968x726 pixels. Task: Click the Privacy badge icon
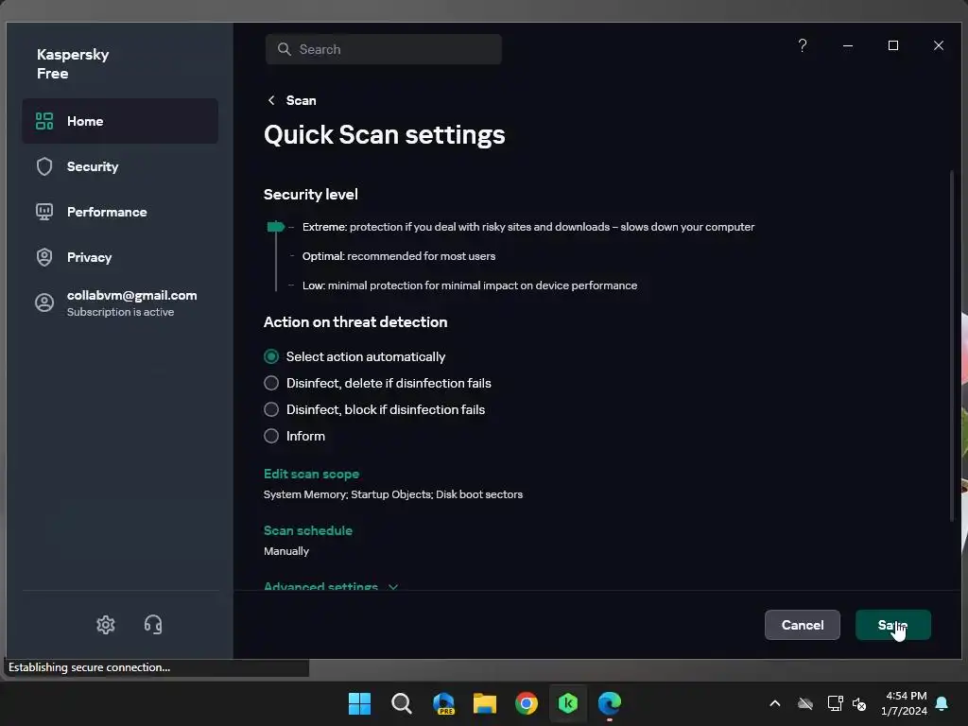pos(44,257)
